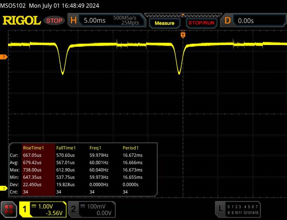Screen dimensions: 287x220
Task: Open the logic analyzer L label
Action: pyautogui.click(x=221, y=209)
